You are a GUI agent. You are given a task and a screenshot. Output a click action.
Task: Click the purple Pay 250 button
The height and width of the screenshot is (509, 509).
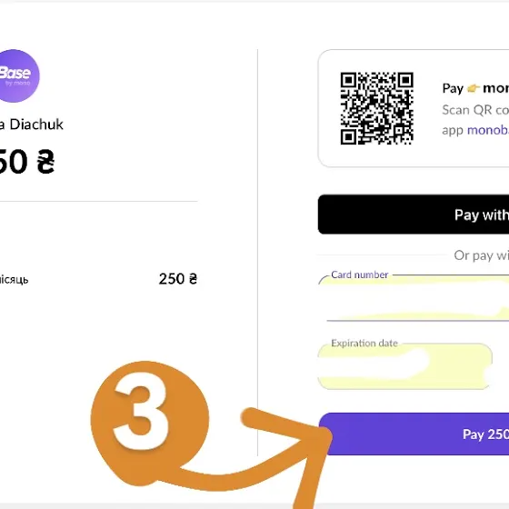click(x=414, y=434)
